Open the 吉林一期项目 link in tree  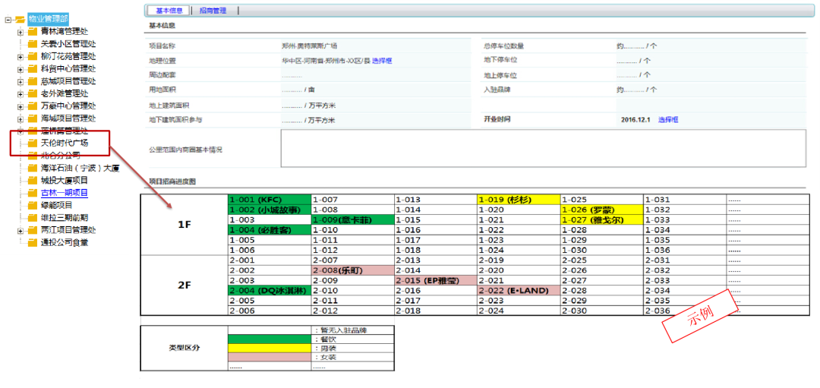click(64, 193)
